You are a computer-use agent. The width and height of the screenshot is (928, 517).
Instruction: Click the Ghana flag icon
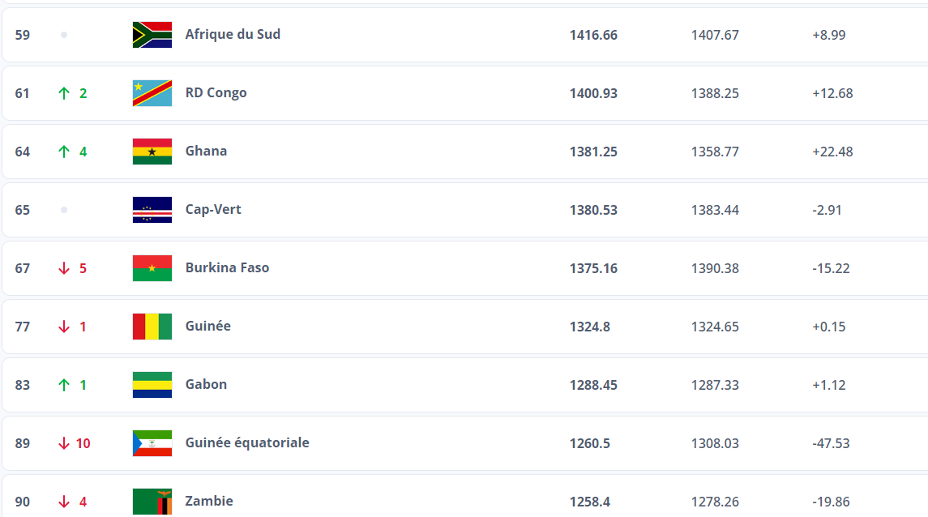[152, 152]
